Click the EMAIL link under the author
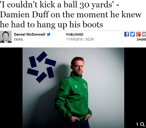 coord(19,39)
